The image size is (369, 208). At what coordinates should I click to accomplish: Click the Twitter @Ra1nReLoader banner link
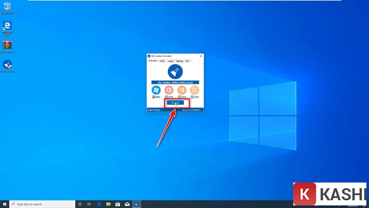(175, 82)
